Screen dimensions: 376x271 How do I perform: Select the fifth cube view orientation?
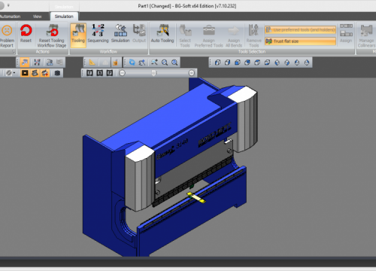tap(257, 62)
